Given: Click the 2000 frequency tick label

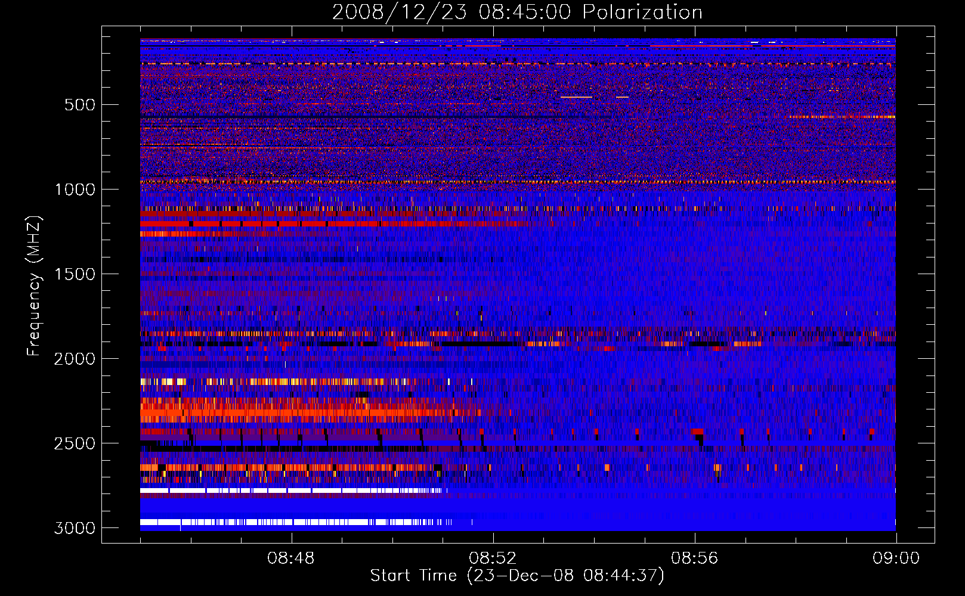Looking at the screenshot, I should [75, 359].
